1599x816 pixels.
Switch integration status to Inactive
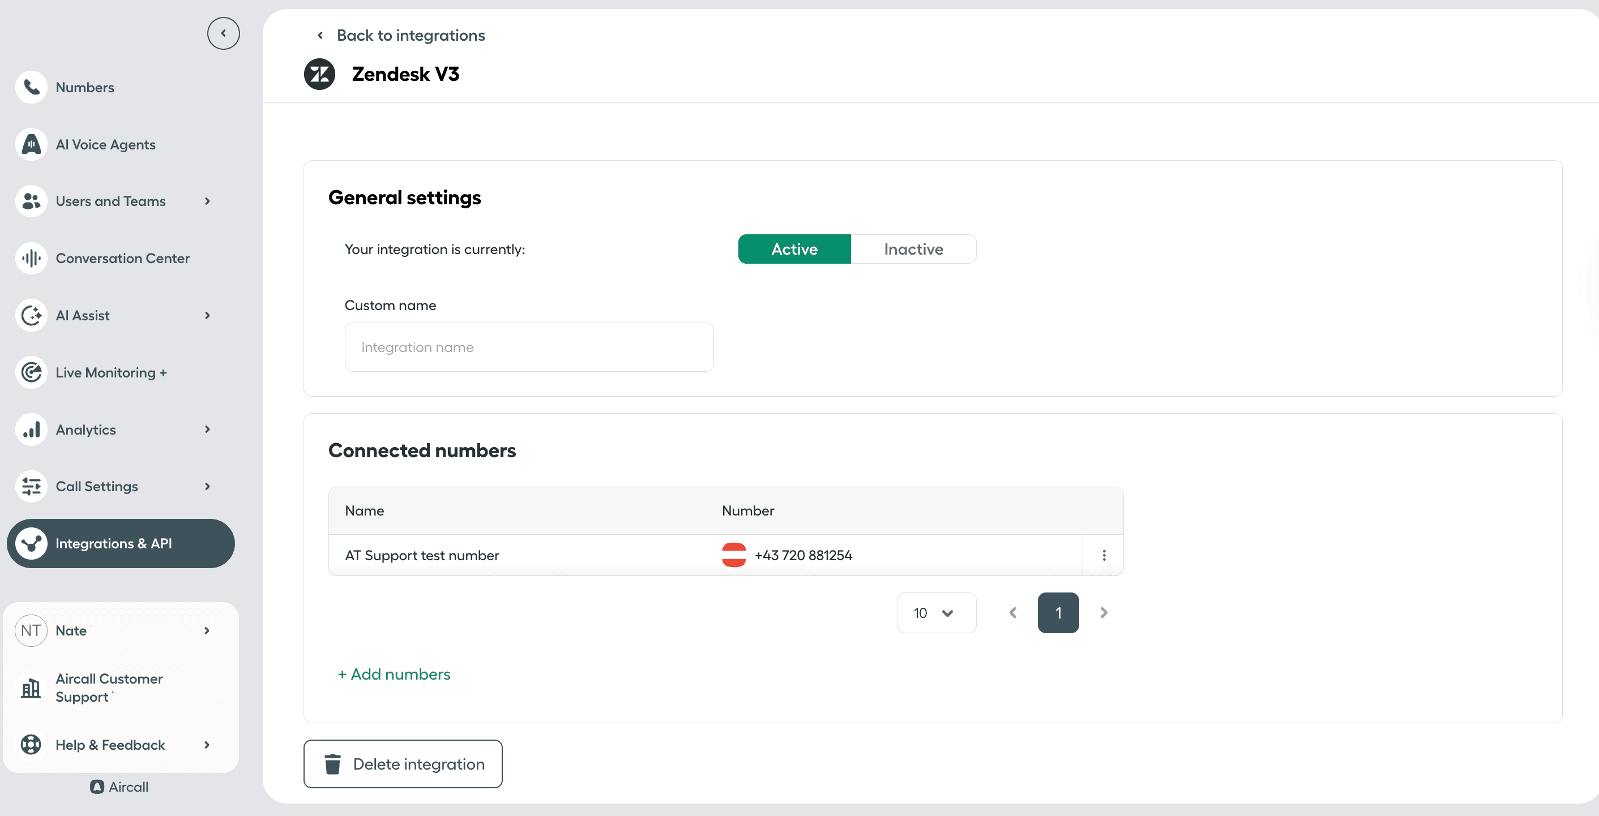(x=913, y=250)
